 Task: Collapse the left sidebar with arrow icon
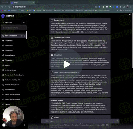click(x=30, y=14)
